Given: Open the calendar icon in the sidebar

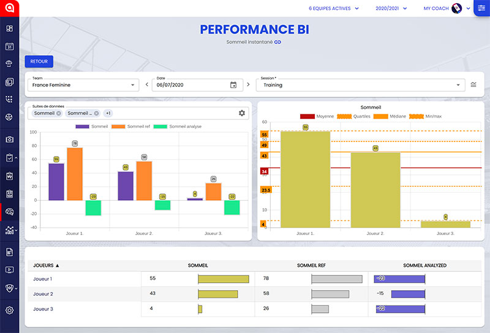Looking at the screenshot, I should coord(9,46).
